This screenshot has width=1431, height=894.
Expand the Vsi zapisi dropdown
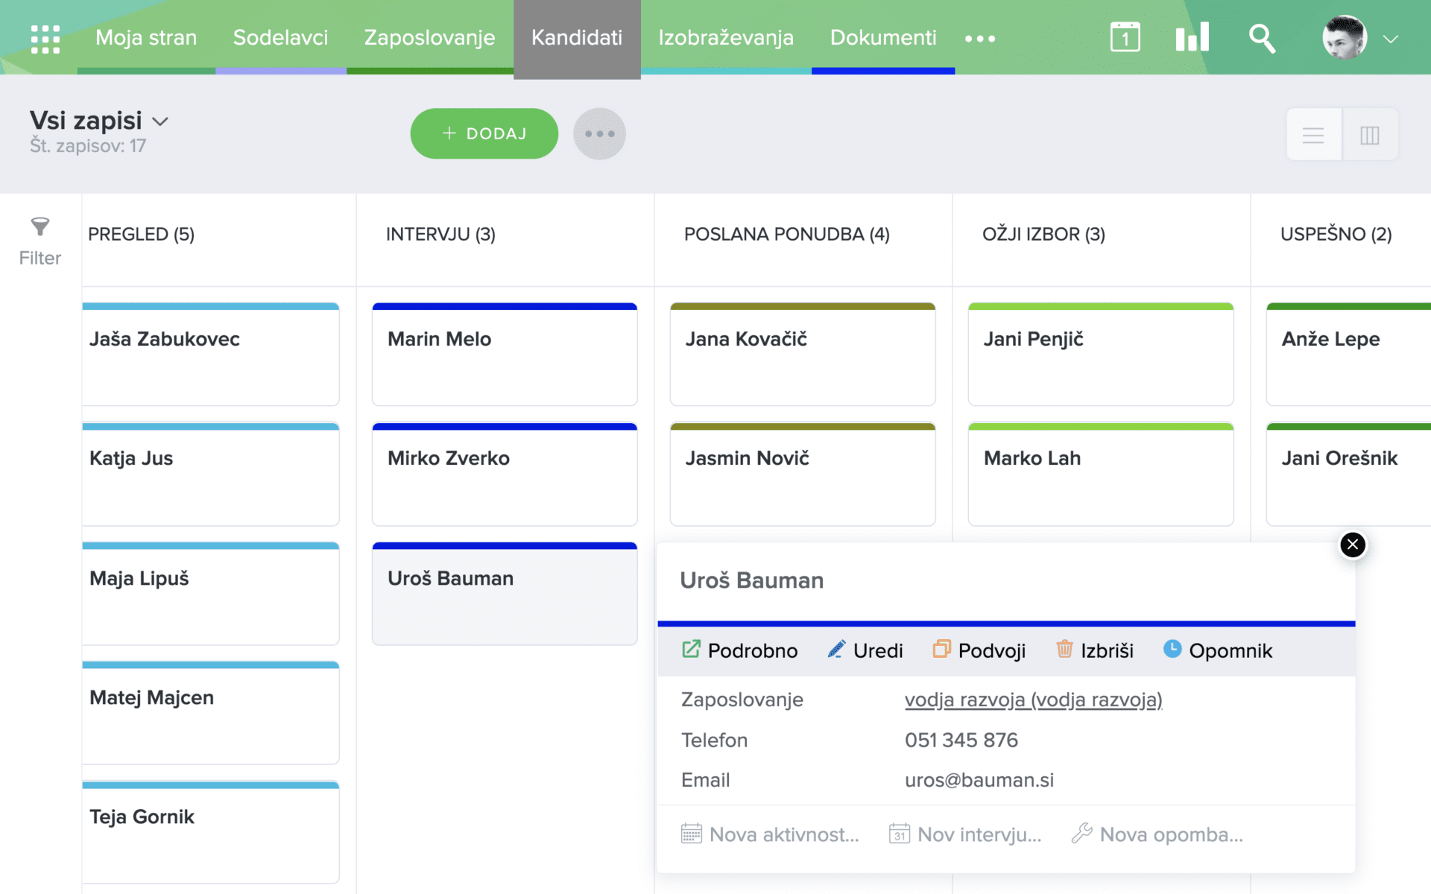coord(160,121)
